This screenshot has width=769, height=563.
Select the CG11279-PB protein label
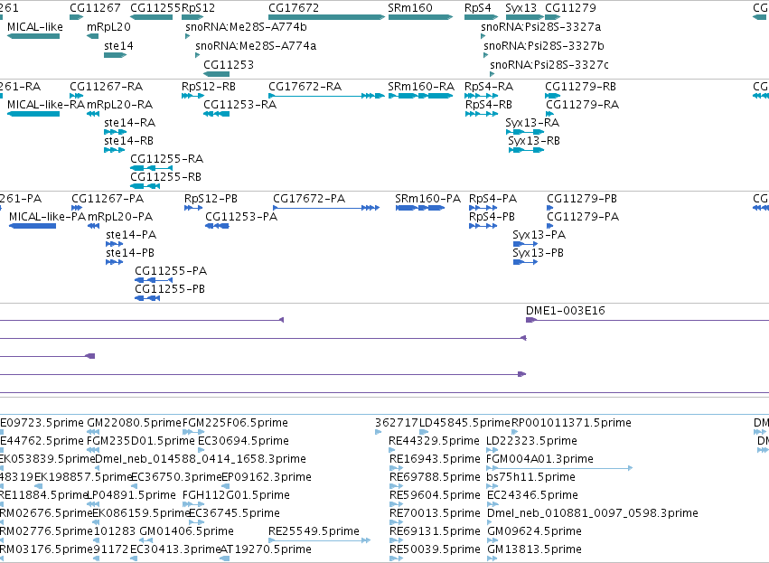pyautogui.click(x=582, y=199)
